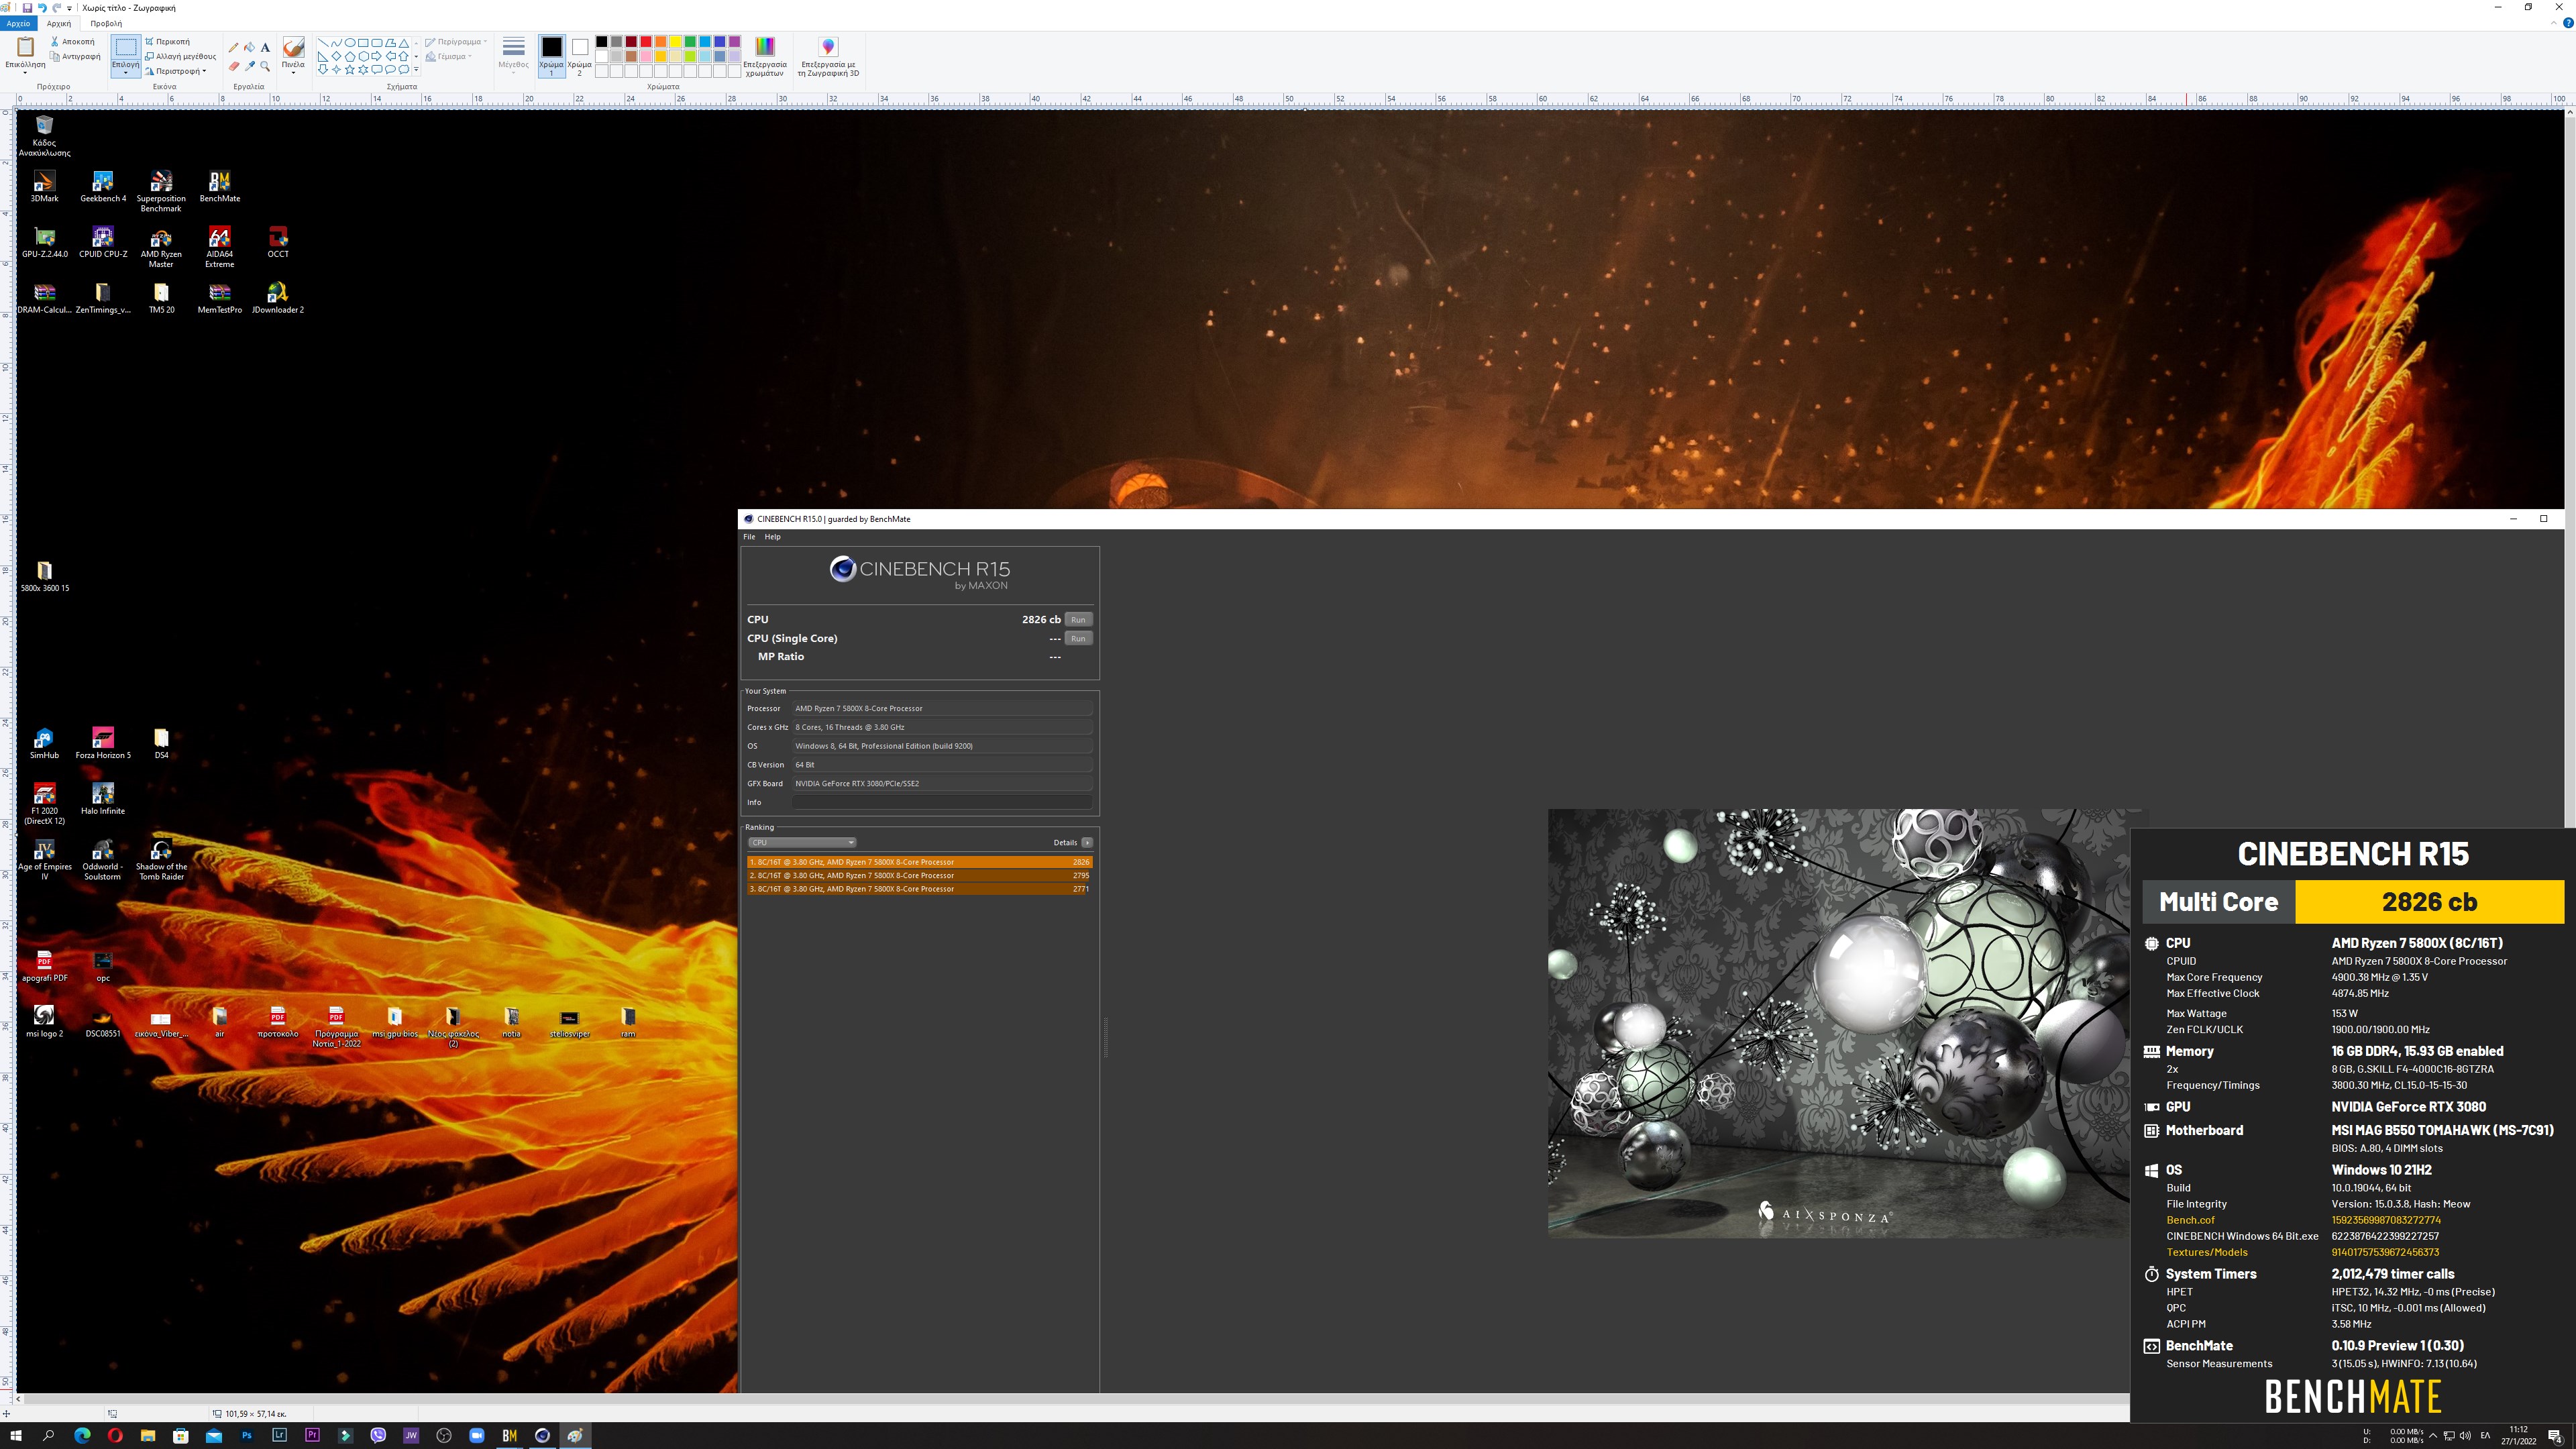Choose the Right triangle shape
The height and width of the screenshot is (1449, 2576).
pyautogui.click(x=323, y=56)
